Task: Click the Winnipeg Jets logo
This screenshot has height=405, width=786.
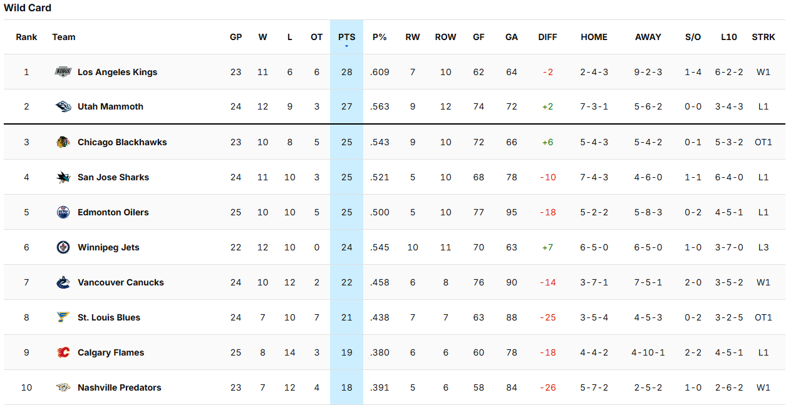Action: point(63,247)
